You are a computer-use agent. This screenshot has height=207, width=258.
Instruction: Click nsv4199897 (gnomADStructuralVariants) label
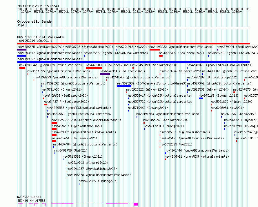50,59
